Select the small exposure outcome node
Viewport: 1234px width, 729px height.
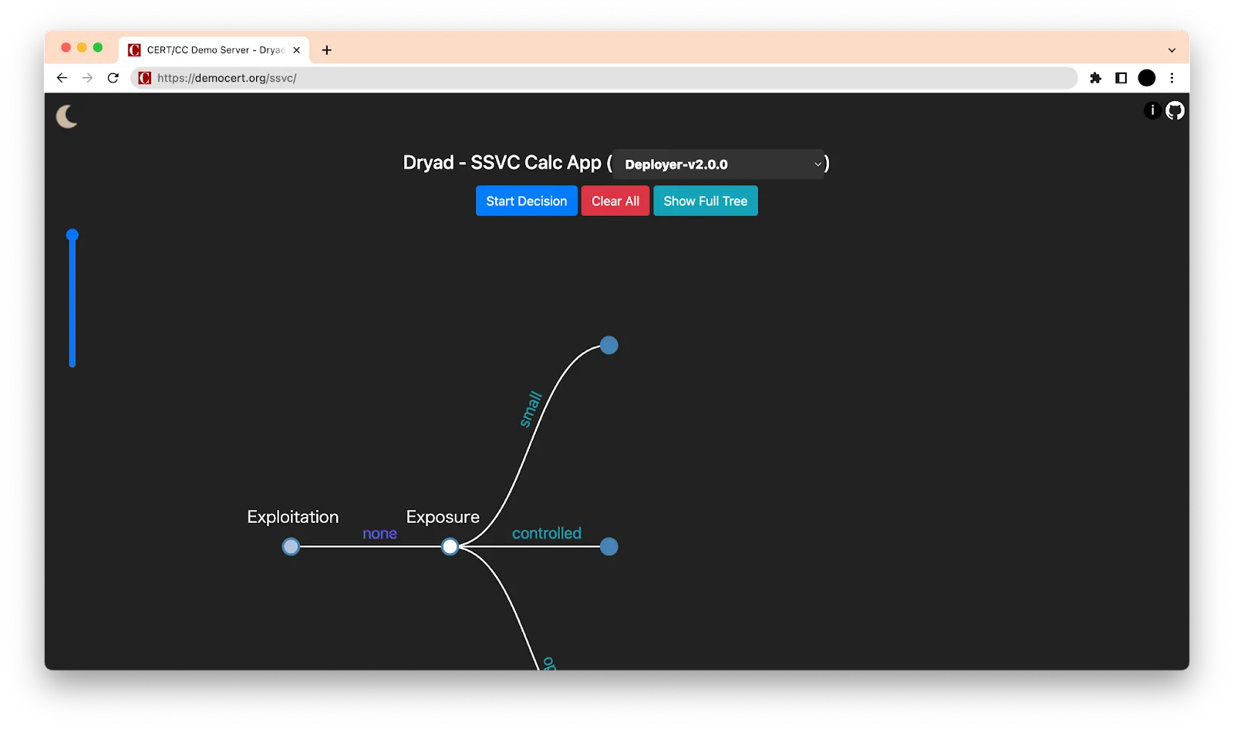[x=609, y=345]
